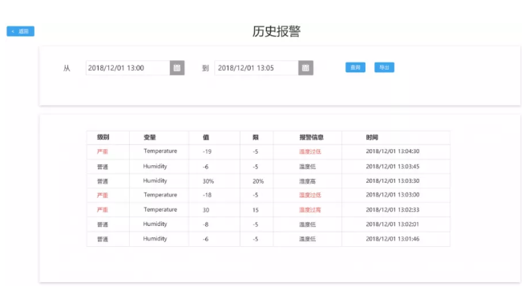Click Humidity in the 13:03:45 row
This screenshot has height=299, width=529.
pyautogui.click(x=155, y=167)
